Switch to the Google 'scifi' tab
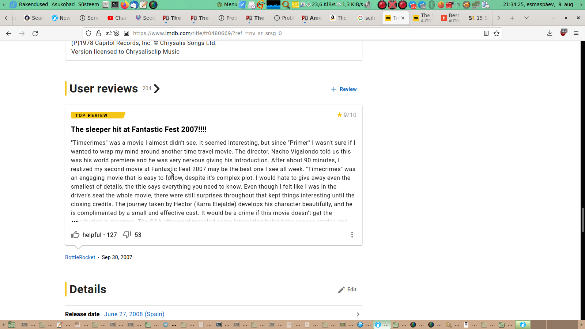585x329 pixels. pyautogui.click(x=367, y=18)
